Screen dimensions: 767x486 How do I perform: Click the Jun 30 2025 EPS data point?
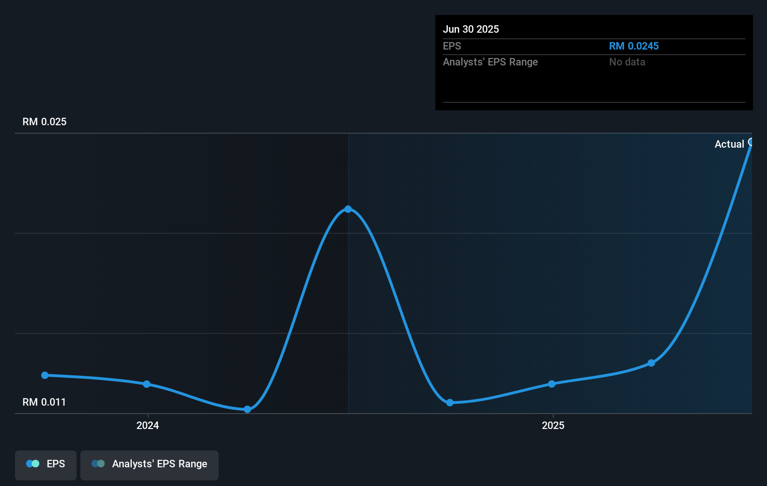751,142
